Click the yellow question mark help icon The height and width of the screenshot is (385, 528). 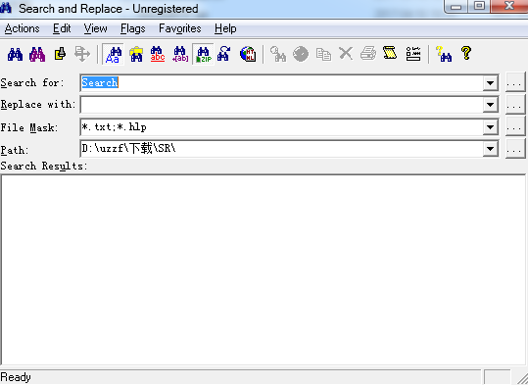pyautogui.click(x=466, y=53)
